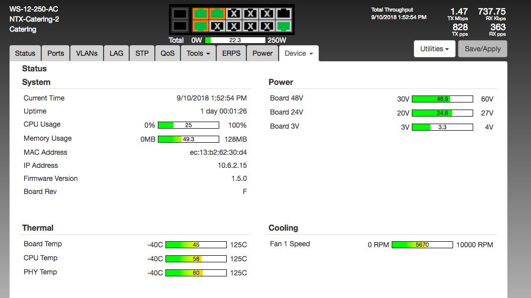Image resolution: width=531 pixels, height=298 pixels.
Task: Click the Fan 1 Speed gauge bar
Action: pyautogui.click(x=422, y=245)
